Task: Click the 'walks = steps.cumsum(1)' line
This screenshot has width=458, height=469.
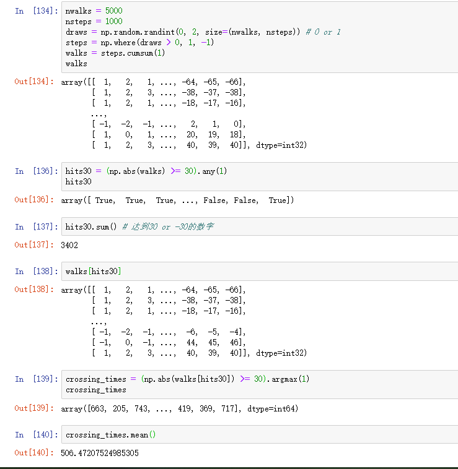Action: click(115, 53)
